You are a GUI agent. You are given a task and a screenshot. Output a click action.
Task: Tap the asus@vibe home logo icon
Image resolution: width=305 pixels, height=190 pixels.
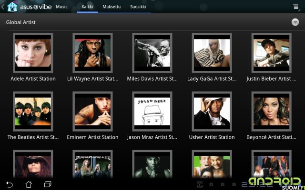click(x=12, y=7)
